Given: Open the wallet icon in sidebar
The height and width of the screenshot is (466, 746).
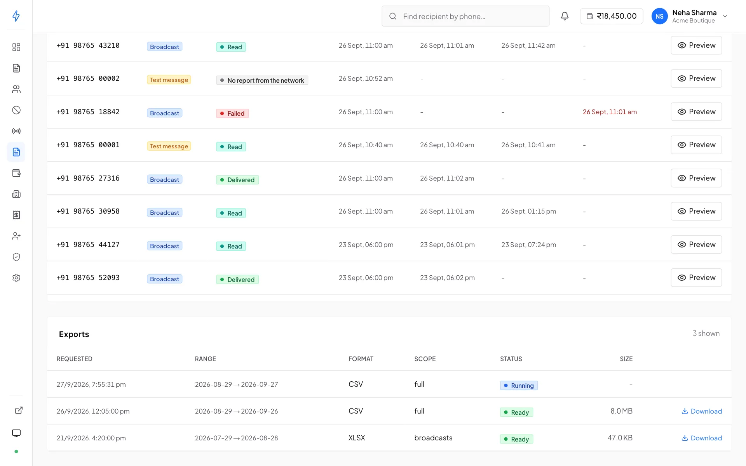Looking at the screenshot, I should click(x=16, y=173).
